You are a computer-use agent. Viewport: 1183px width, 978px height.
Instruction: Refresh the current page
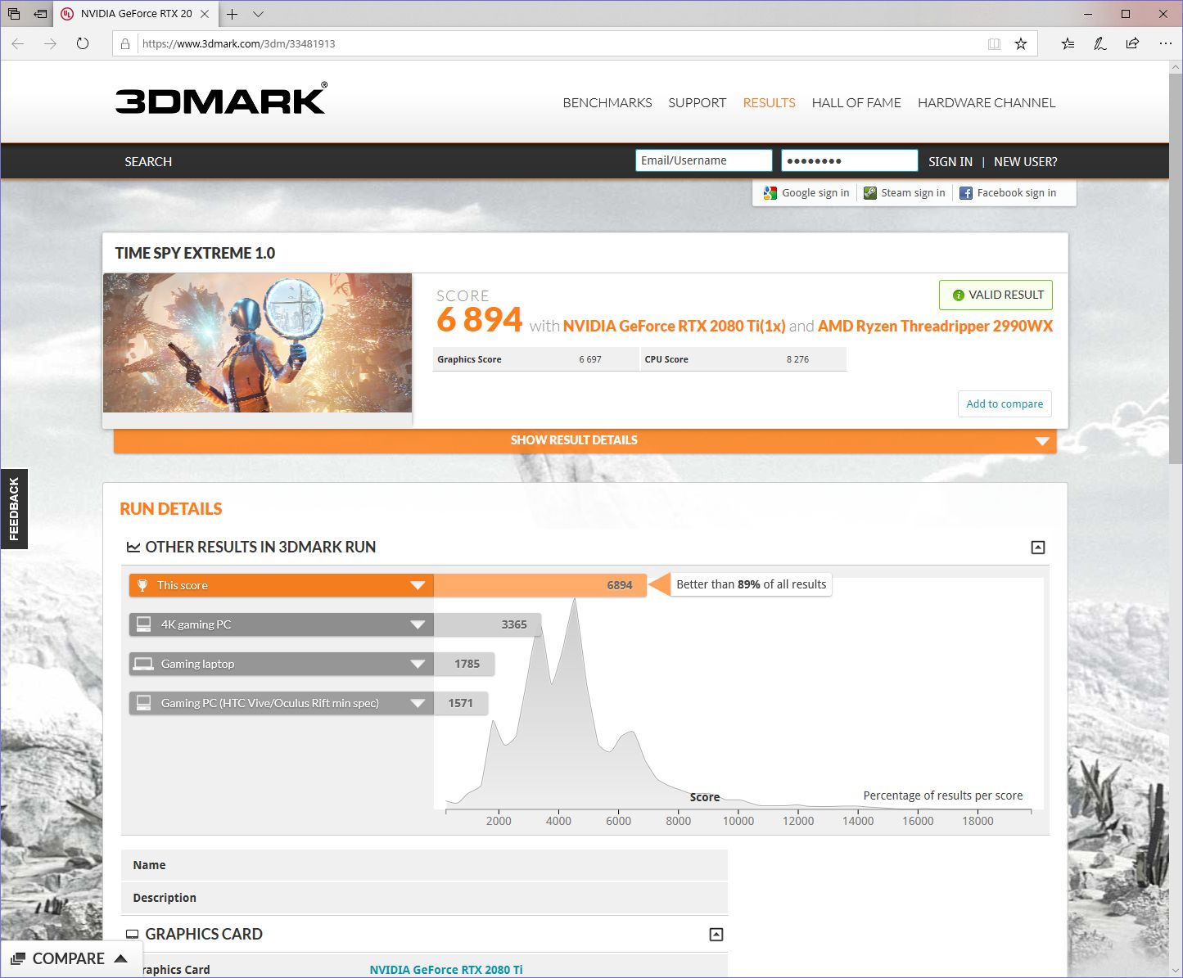coord(83,43)
